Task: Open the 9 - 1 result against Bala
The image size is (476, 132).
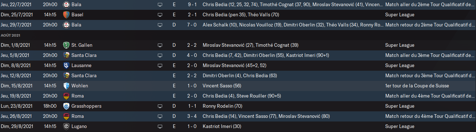Action: pos(192,5)
